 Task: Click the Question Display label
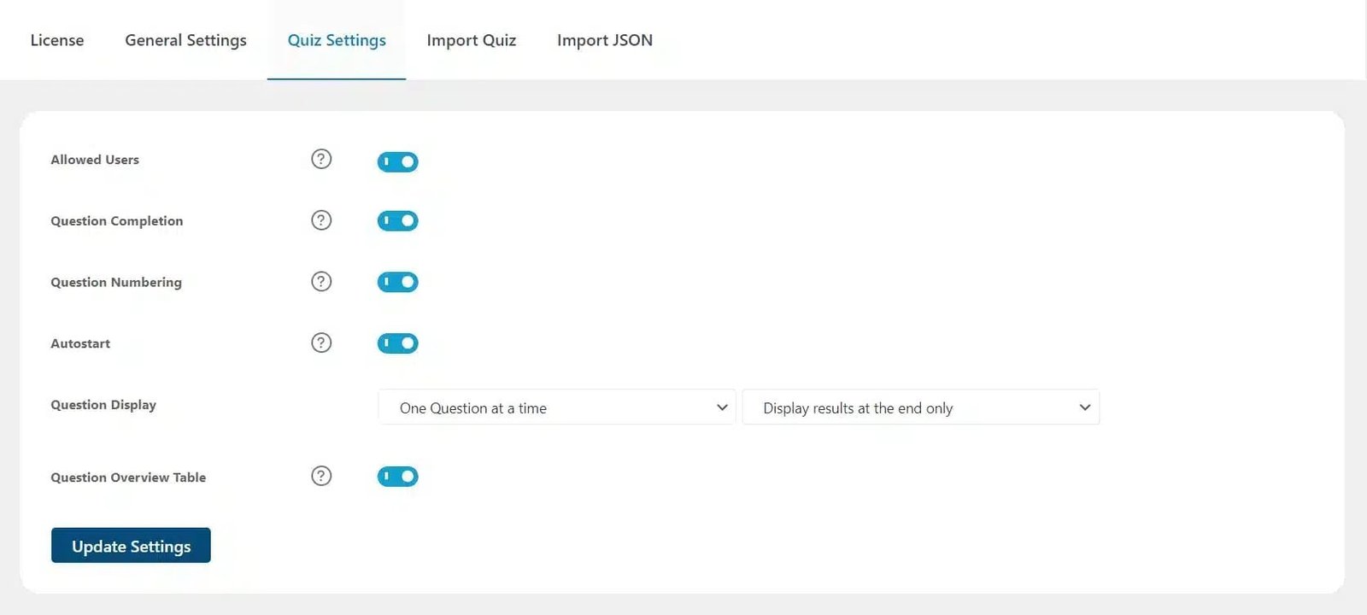point(103,405)
